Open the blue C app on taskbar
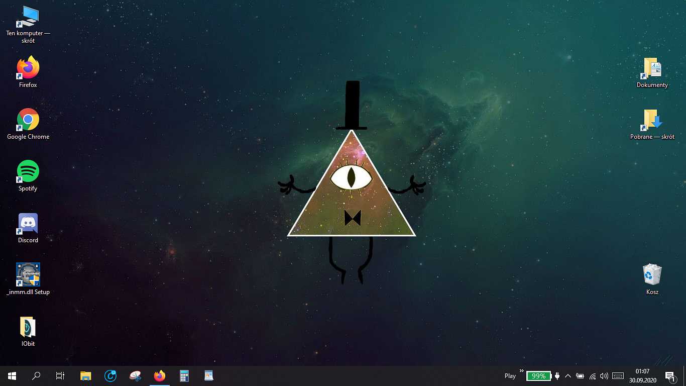This screenshot has height=386, width=686. coord(110,376)
